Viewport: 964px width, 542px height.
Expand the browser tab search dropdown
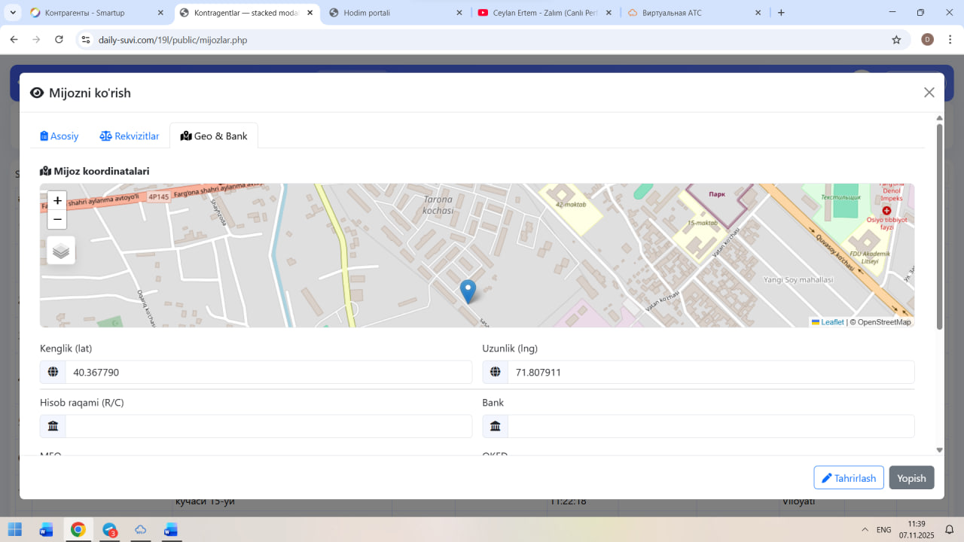tap(13, 13)
